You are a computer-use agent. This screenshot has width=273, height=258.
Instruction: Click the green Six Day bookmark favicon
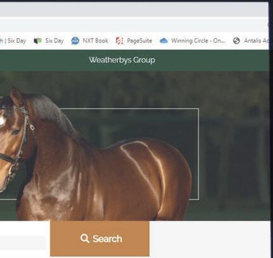pyautogui.click(x=37, y=41)
